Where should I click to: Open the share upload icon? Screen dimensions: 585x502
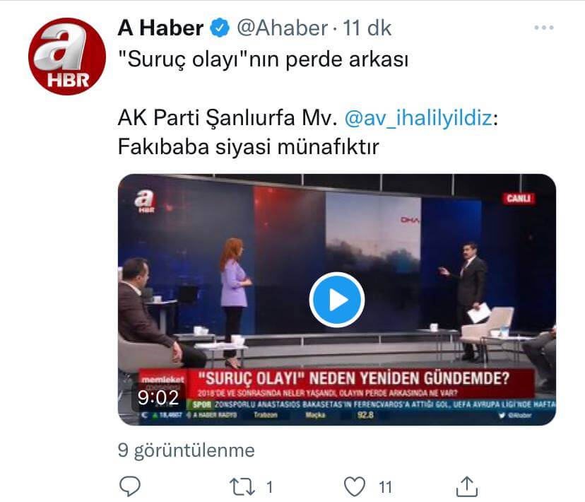click(467, 486)
